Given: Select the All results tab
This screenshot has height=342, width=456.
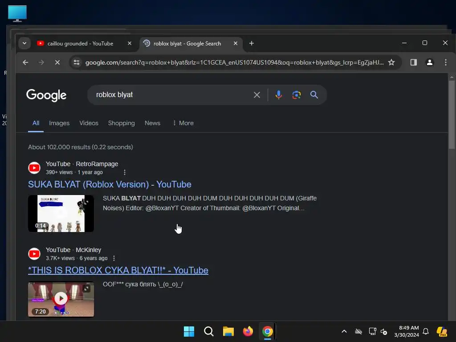Looking at the screenshot, I should click(x=36, y=123).
